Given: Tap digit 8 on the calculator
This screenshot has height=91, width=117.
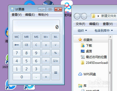Looking at the screenshot, I should 27,53.
